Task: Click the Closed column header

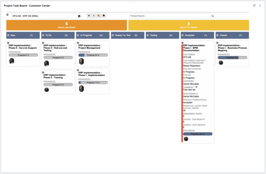Action: [232, 35]
